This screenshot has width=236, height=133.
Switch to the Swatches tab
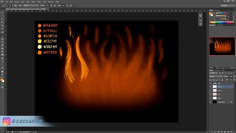pyautogui.click(x=217, y=10)
